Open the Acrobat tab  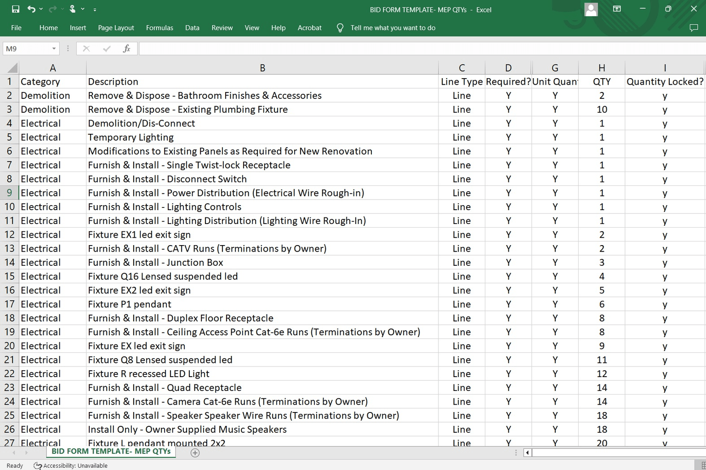click(x=309, y=28)
